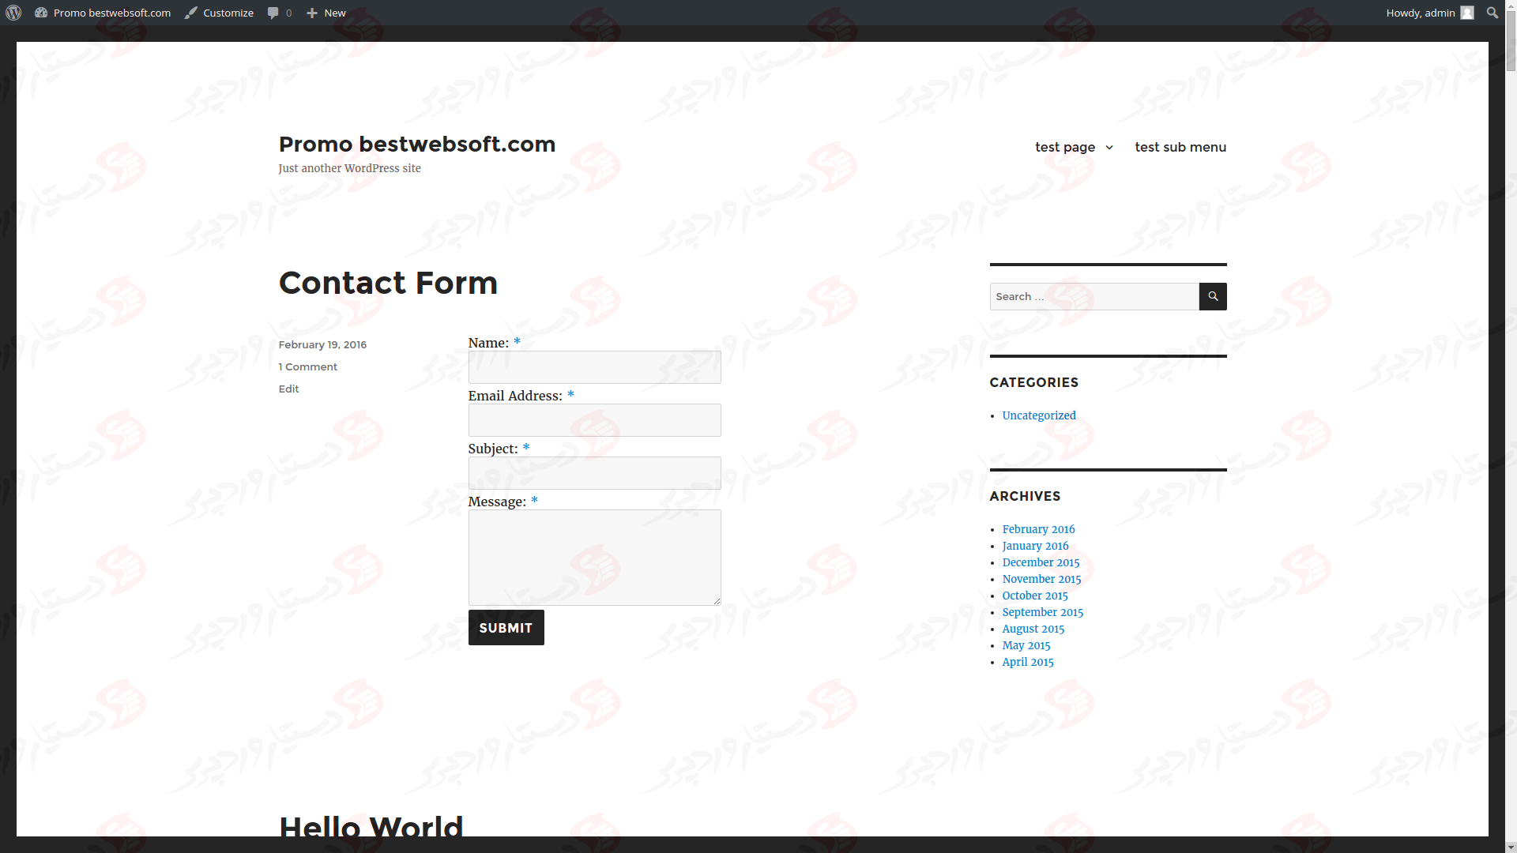This screenshot has height=853, width=1517.
Task: Click April 2015 archive link
Action: coord(1027,661)
